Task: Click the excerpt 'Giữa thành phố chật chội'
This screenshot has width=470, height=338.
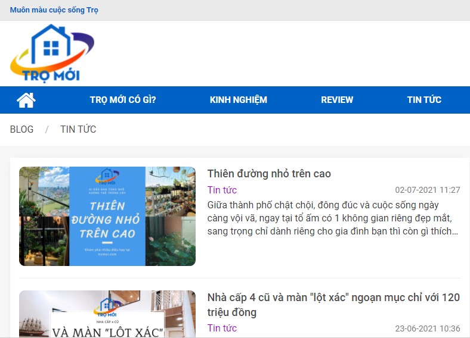Action: [x=333, y=218]
